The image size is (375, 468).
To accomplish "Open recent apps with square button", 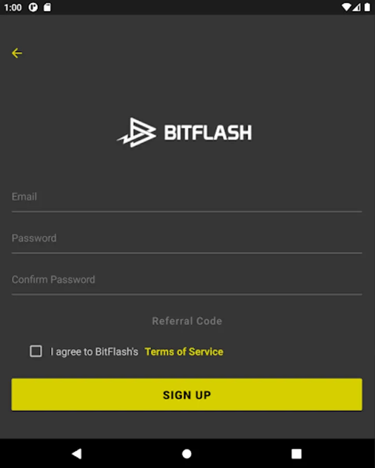I will click(296, 453).
